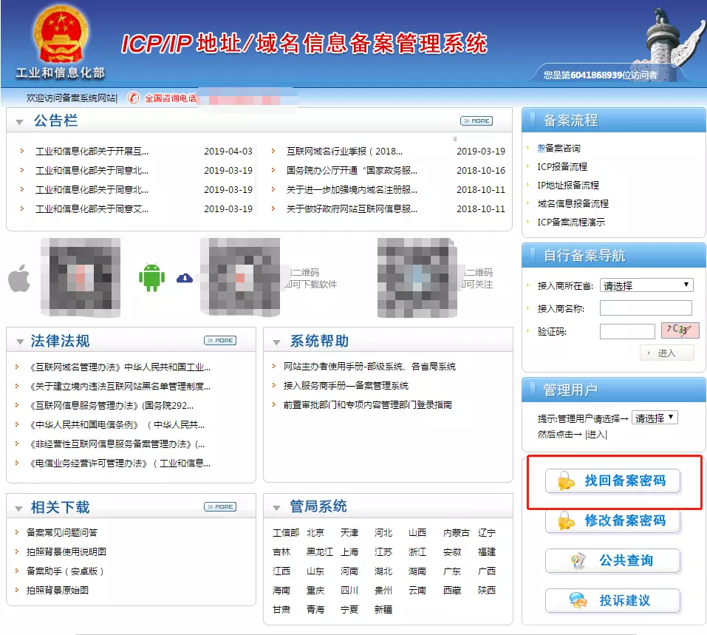Click the cloud download icon

coord(185,278)
